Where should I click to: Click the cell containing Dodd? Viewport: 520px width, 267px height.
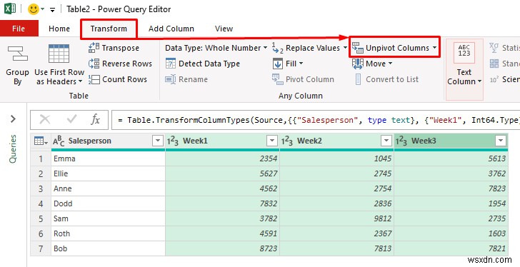click(108, 203)
